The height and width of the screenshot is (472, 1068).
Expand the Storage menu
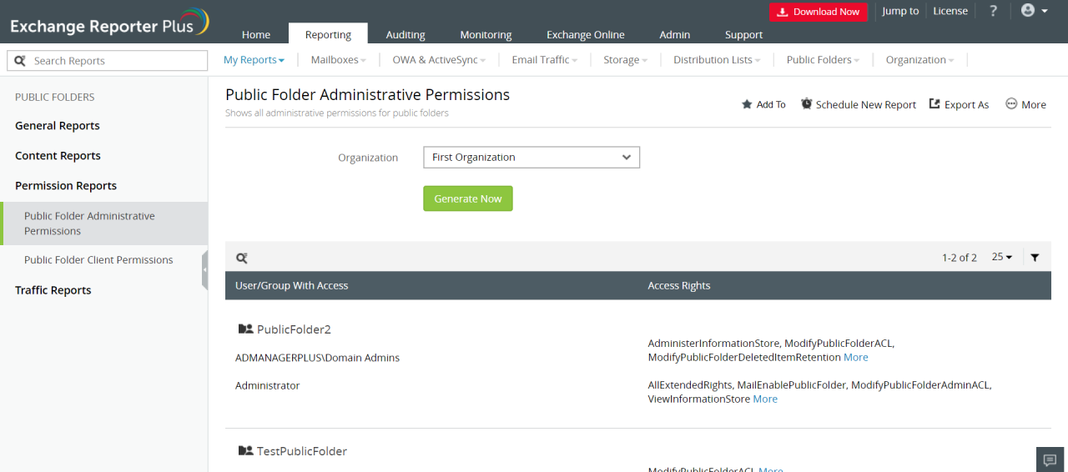point(626,60)
